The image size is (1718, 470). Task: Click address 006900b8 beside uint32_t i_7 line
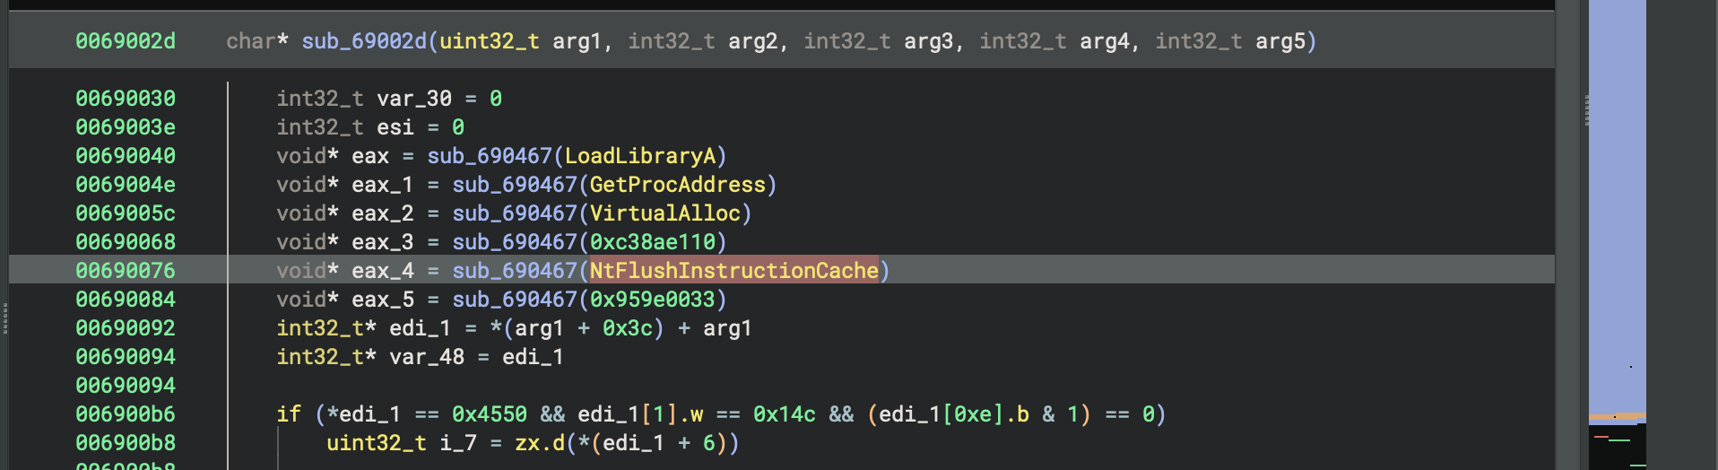point(126,443)
